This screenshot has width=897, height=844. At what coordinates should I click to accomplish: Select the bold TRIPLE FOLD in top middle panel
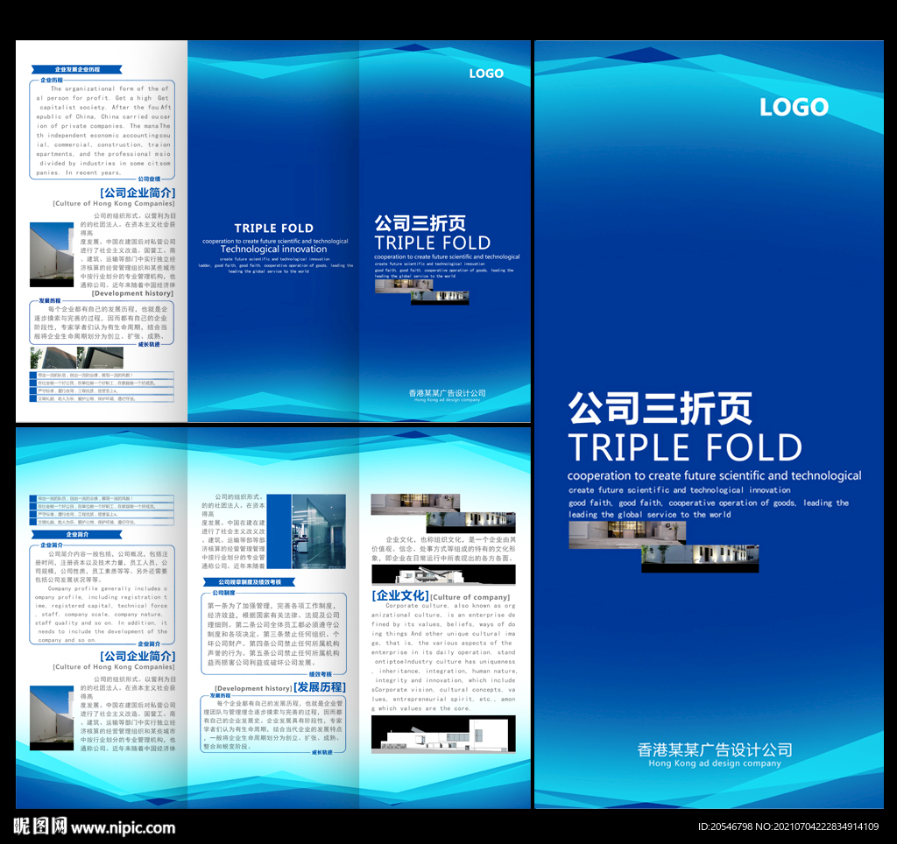[x=273, y=229]
